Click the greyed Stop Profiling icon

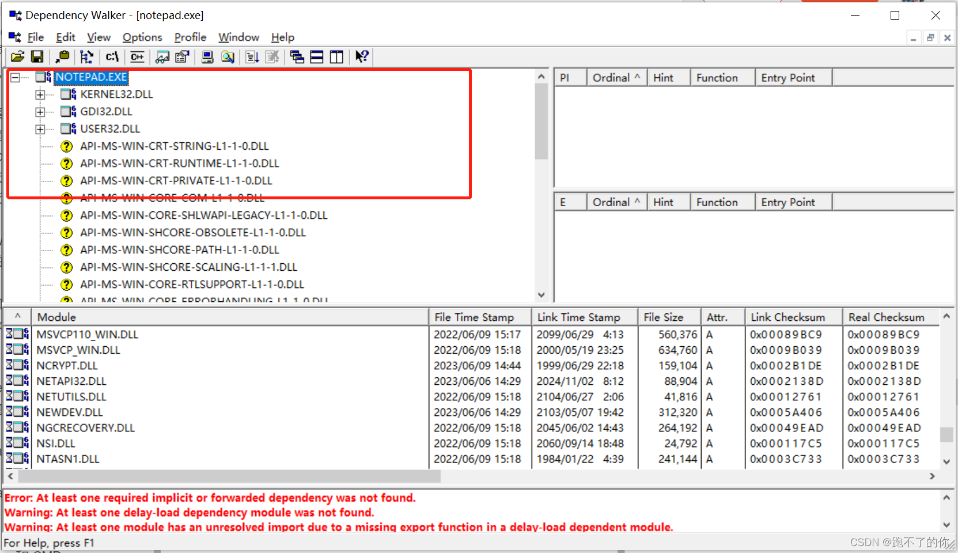coord(272,56)
